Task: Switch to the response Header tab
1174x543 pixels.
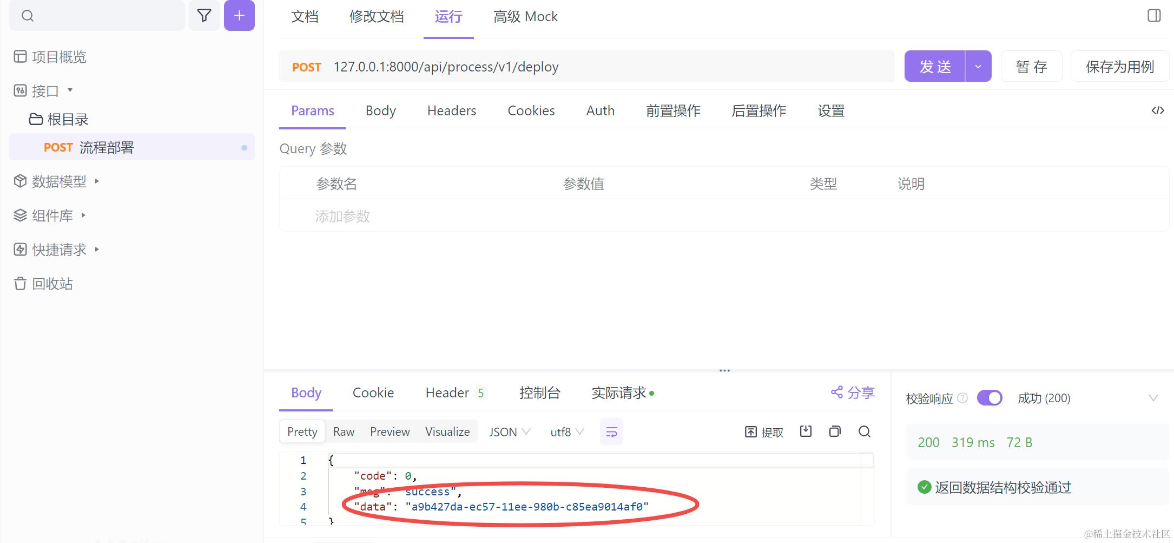Action: tap(456, 392)
